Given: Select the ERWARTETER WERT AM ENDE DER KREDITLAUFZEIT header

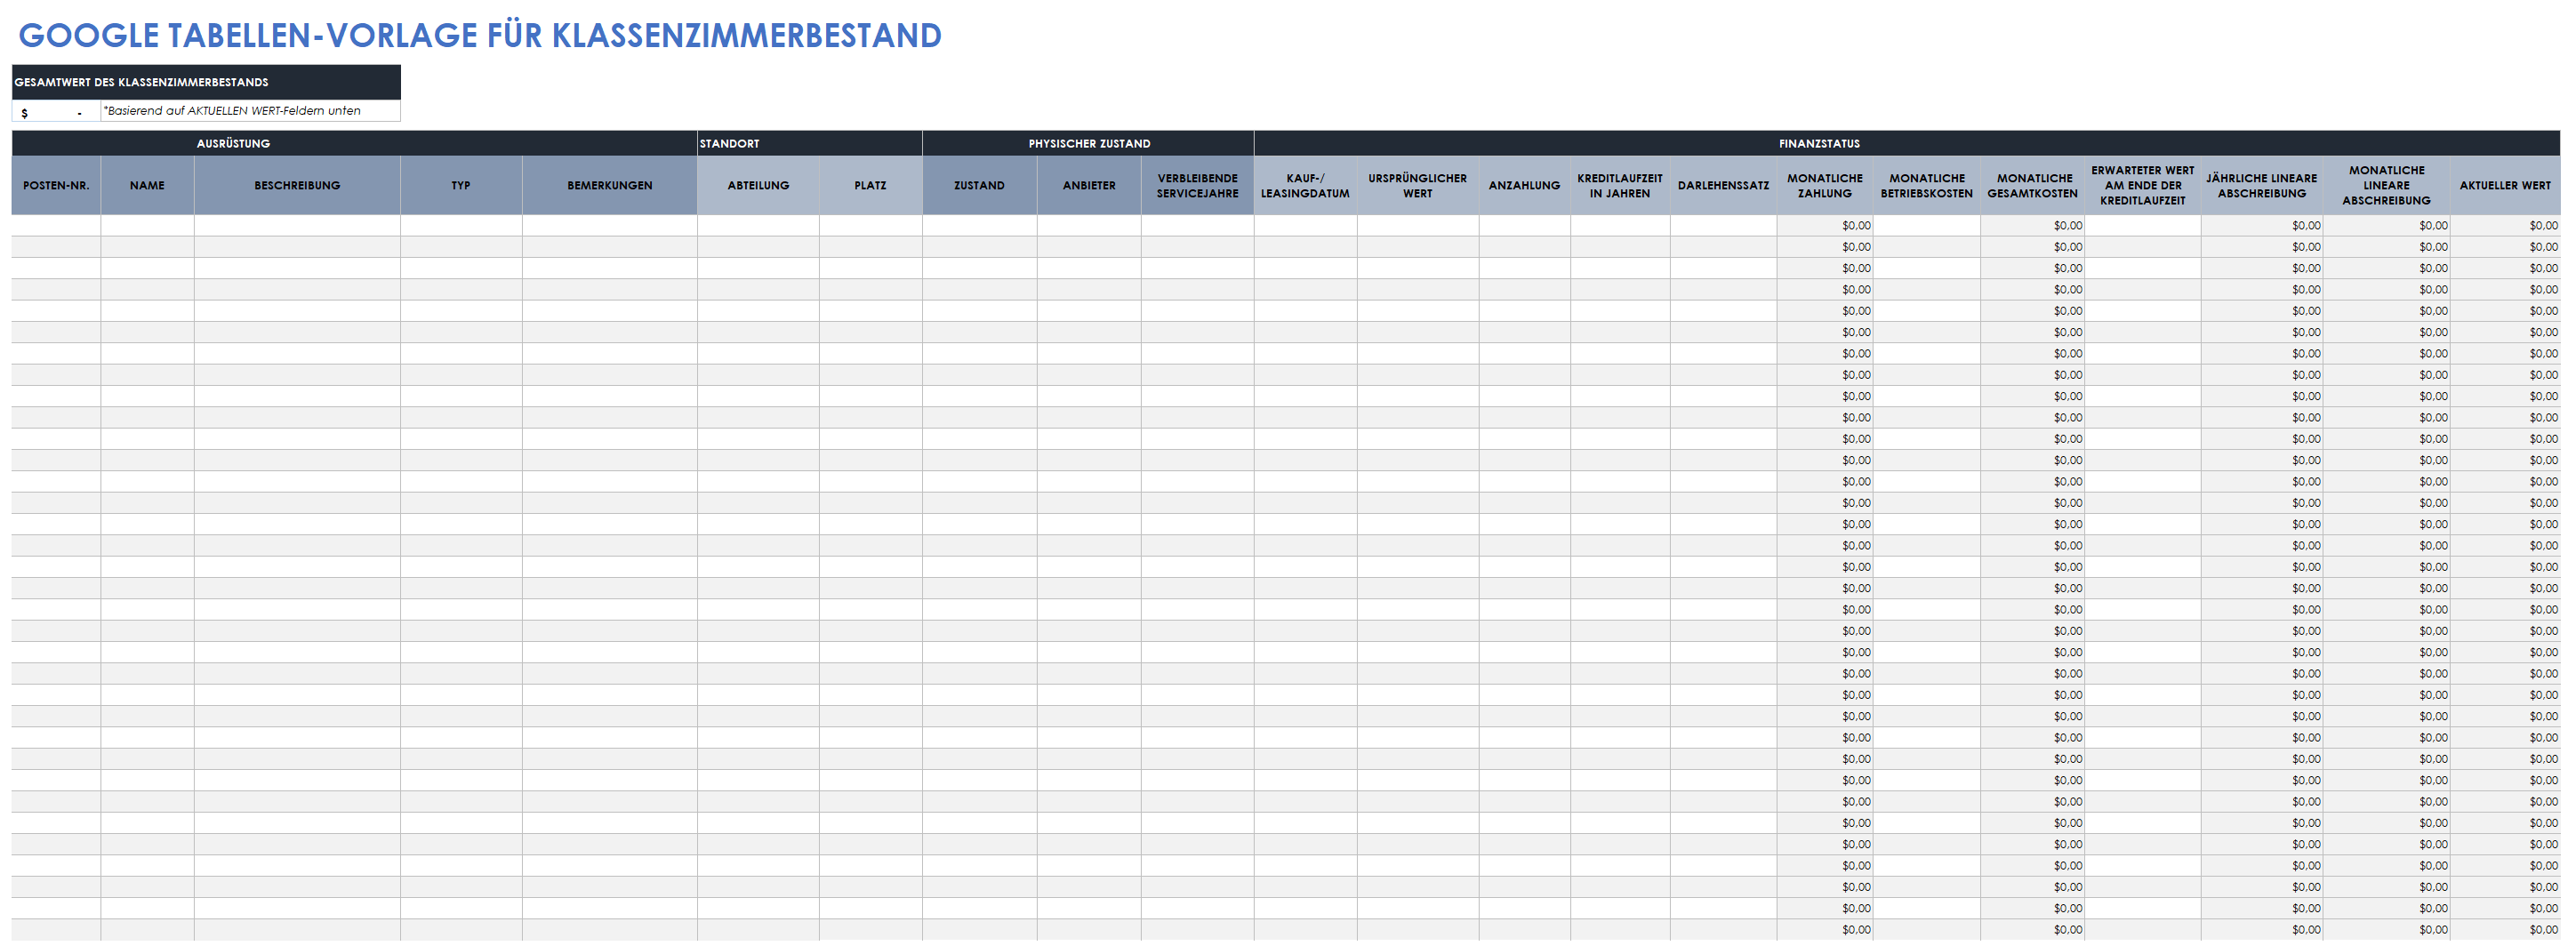Looking at the screenshot, I should (2143, 185).
